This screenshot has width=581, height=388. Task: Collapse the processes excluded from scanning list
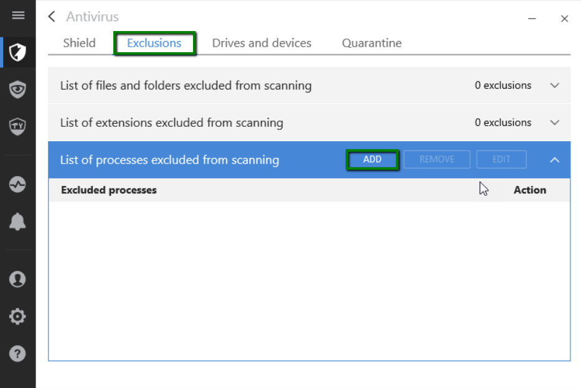(554, 160)
